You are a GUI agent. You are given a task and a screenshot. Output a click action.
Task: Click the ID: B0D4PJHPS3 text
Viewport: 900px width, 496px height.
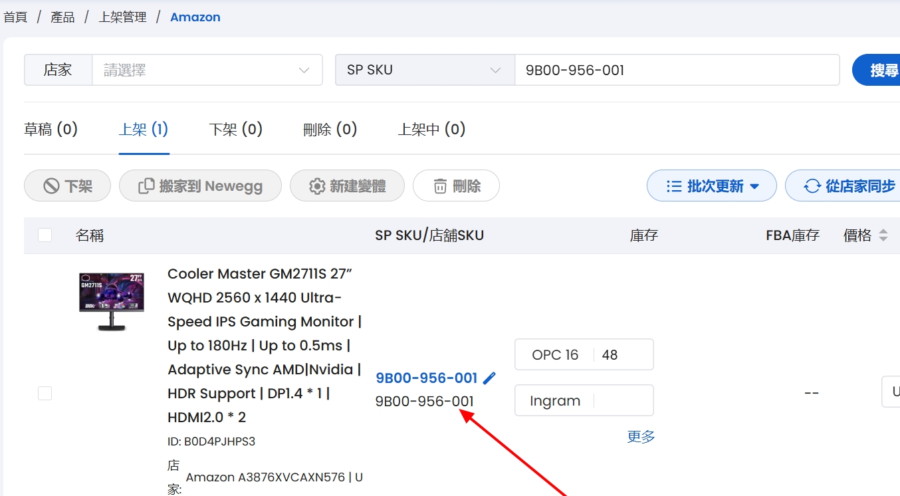[211, 441]
